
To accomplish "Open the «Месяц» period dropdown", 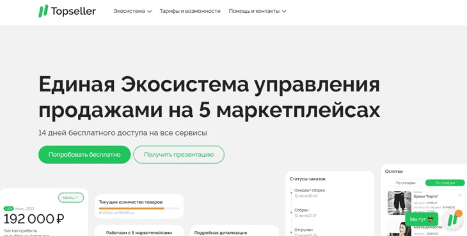I will pos(71,198).
